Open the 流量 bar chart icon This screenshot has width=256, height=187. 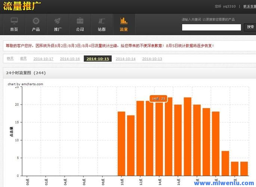124,21
